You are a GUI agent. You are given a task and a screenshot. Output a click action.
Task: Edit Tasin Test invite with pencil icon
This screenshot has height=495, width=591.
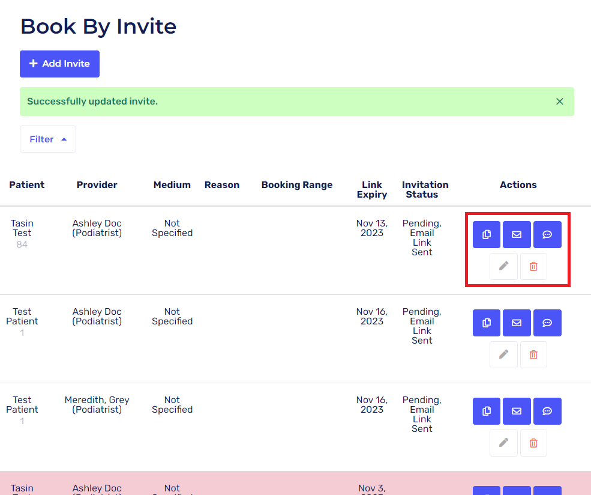click(503, 266)
